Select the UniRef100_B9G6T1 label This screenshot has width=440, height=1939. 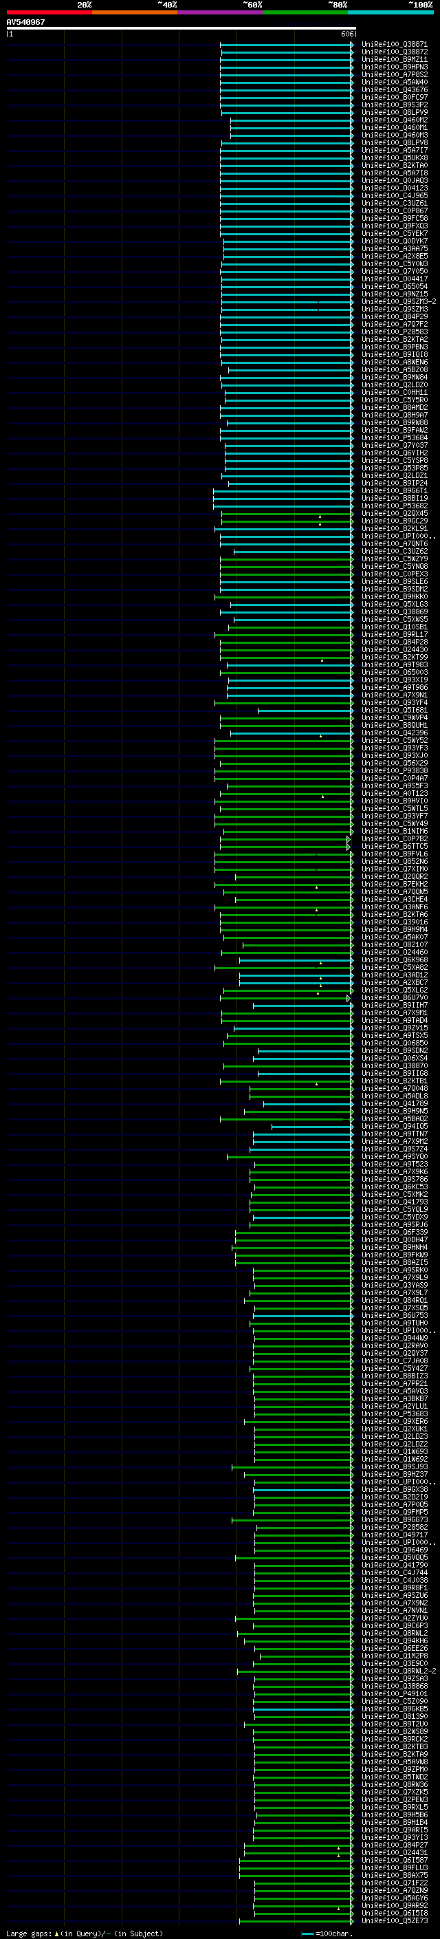(x=395, y=491)
